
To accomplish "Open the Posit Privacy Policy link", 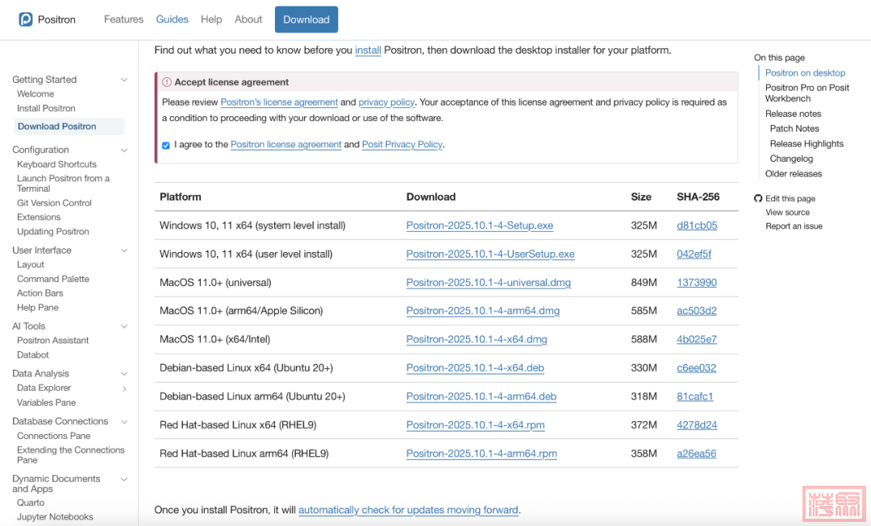I will click(402, 145).
